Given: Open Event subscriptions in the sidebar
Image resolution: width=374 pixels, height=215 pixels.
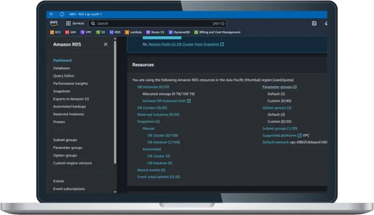Looking at the screenshot, I should pos(69,189).
